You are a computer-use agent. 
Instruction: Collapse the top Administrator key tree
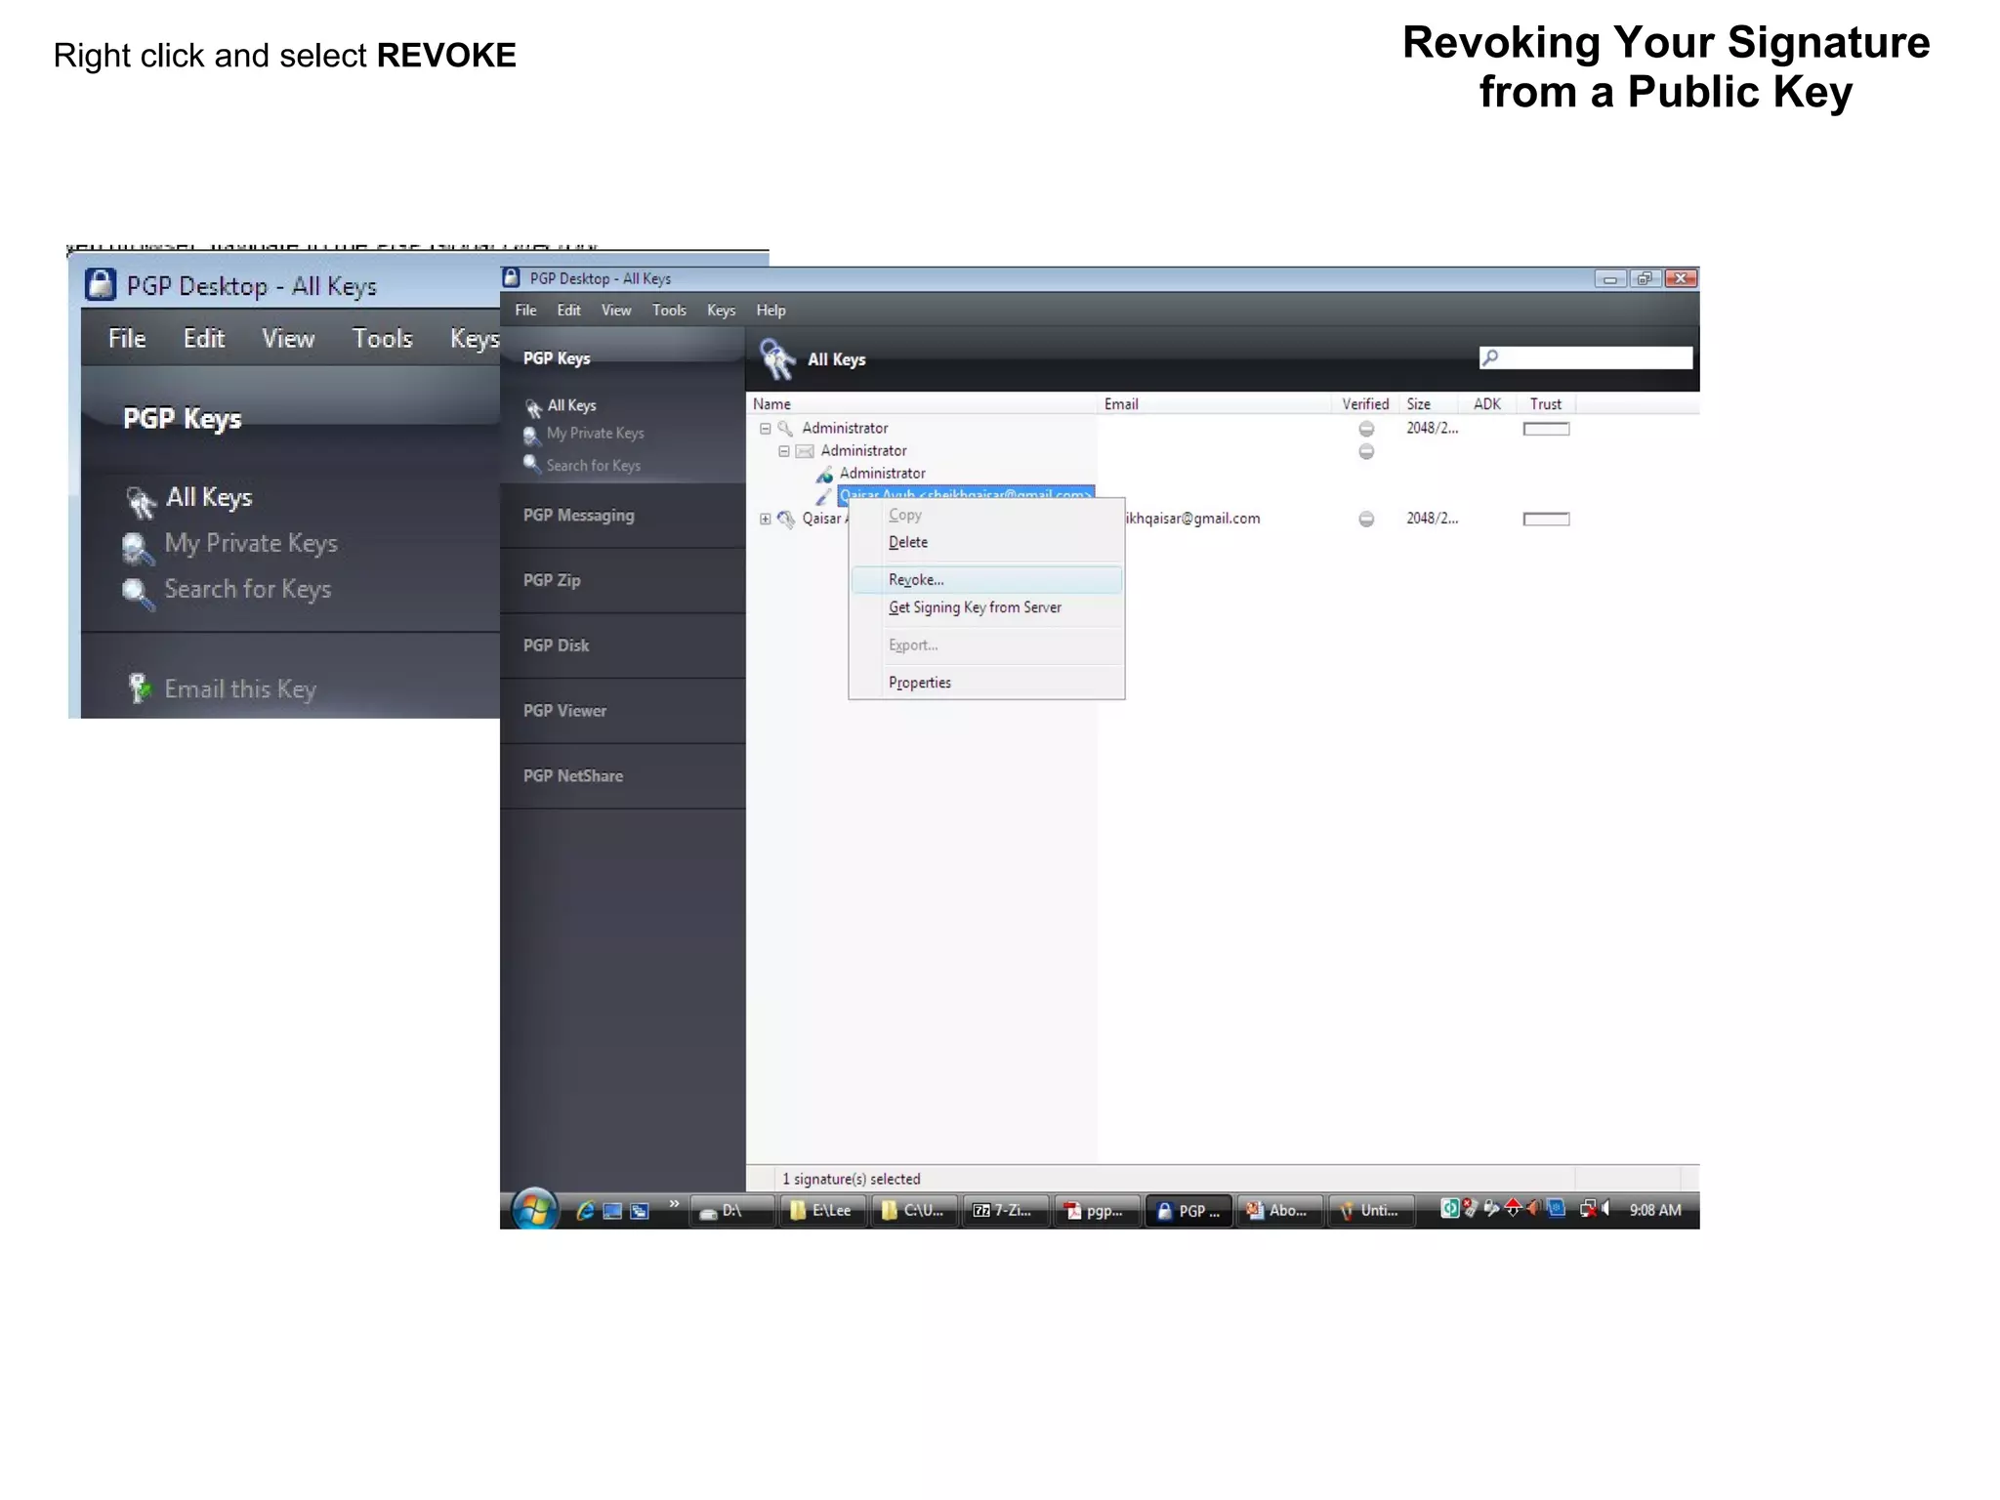tap(766, 429)
